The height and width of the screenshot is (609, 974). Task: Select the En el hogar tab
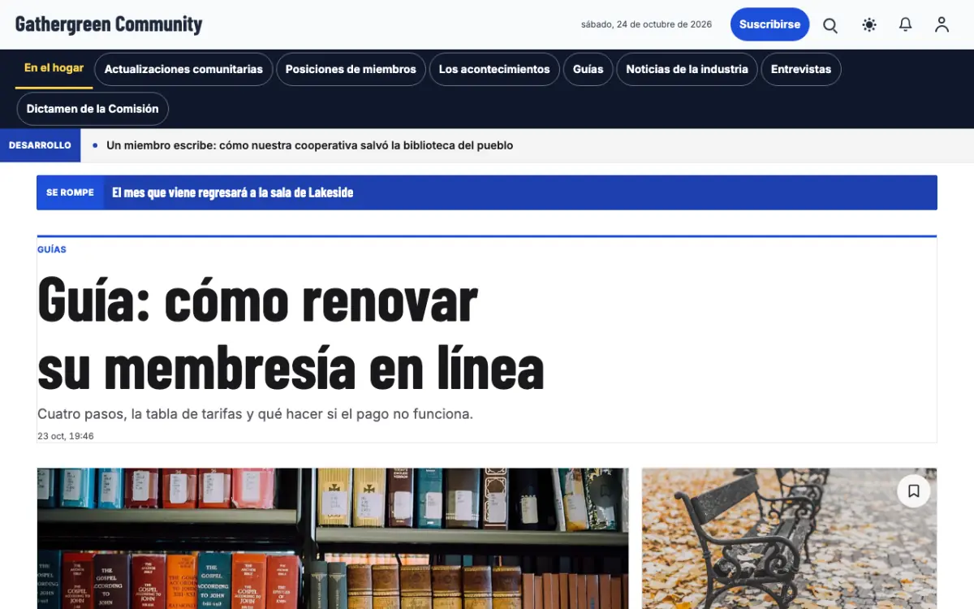[54, 68]
